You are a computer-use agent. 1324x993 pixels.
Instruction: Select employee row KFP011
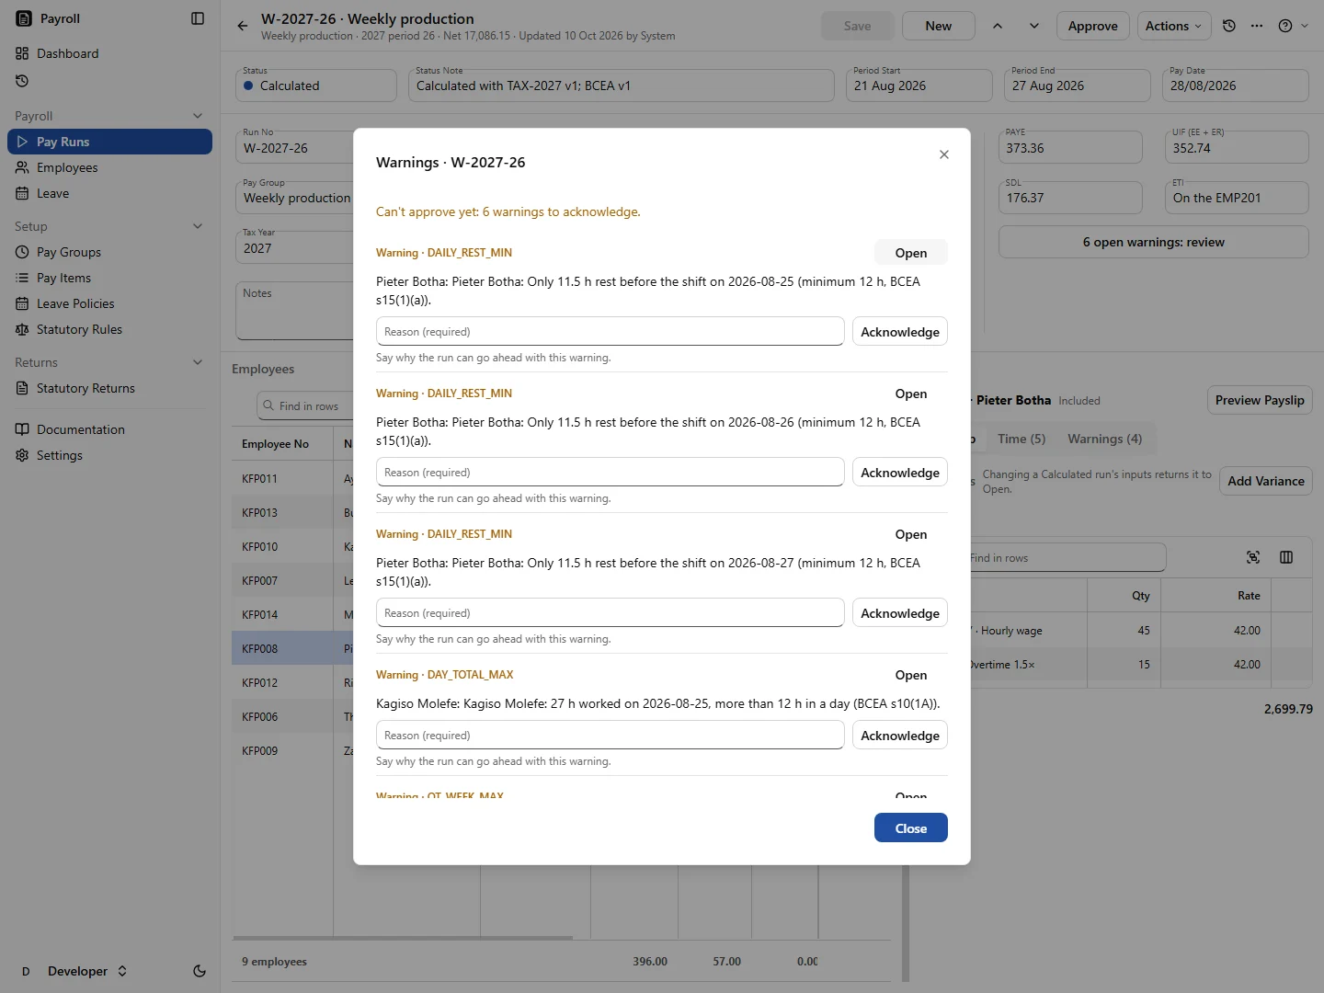[x=292, y=478]
